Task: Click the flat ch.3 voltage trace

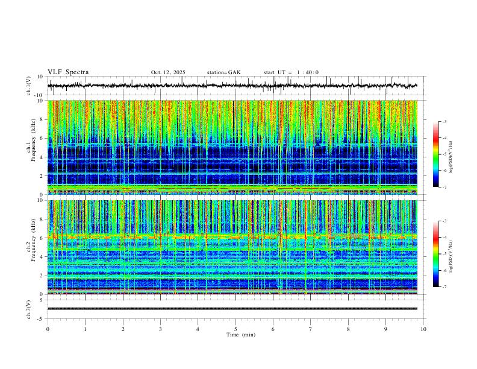Action: pyautogui.click(x=232, y=309)
